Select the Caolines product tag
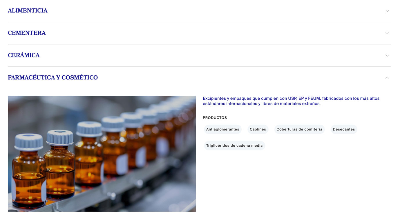Viewport: 398px width, 218px height. 258,129
